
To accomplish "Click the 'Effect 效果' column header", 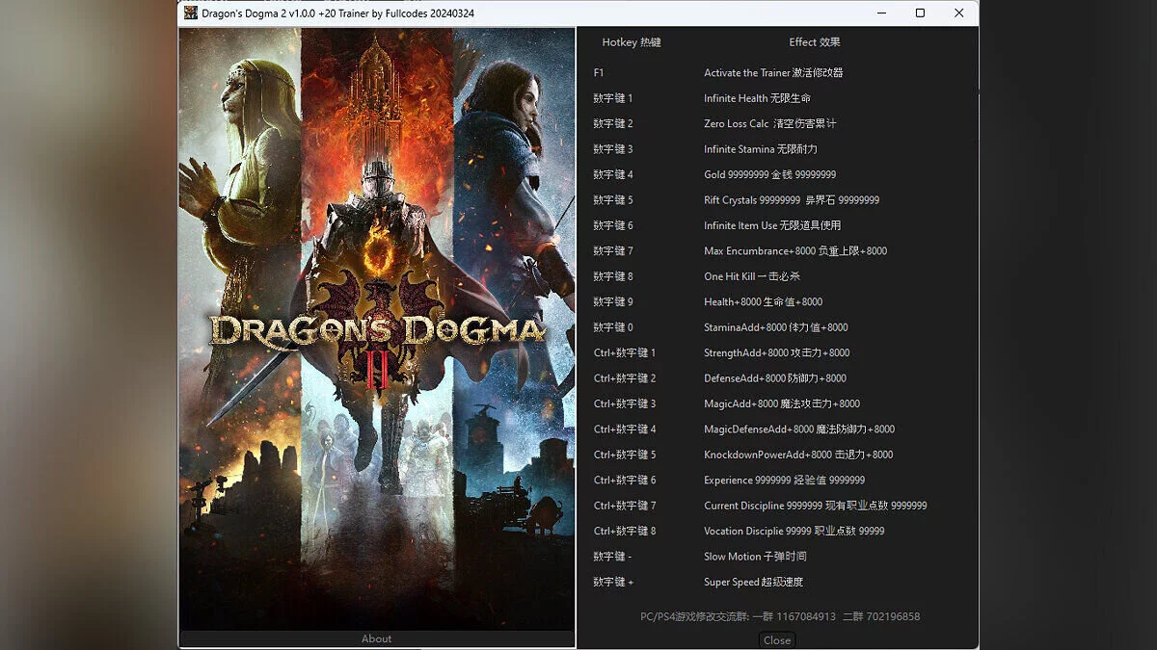I will pos(815,42).
